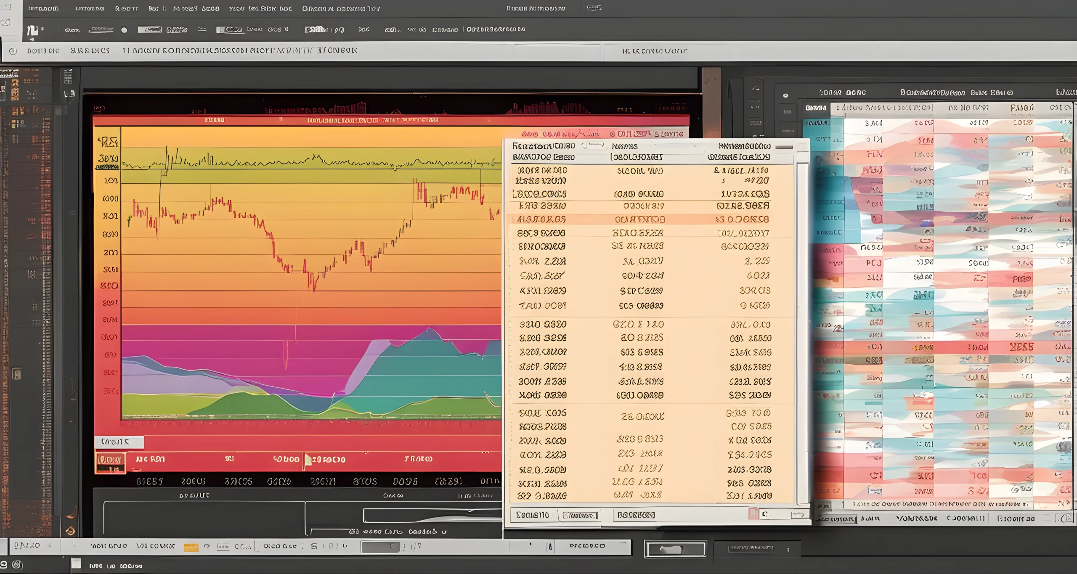Click the orange box icon in the bottom status bar

coord(191,547)
